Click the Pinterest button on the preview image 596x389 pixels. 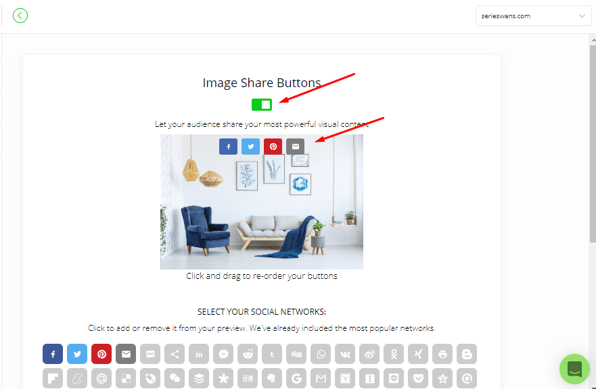coord(273,147)
